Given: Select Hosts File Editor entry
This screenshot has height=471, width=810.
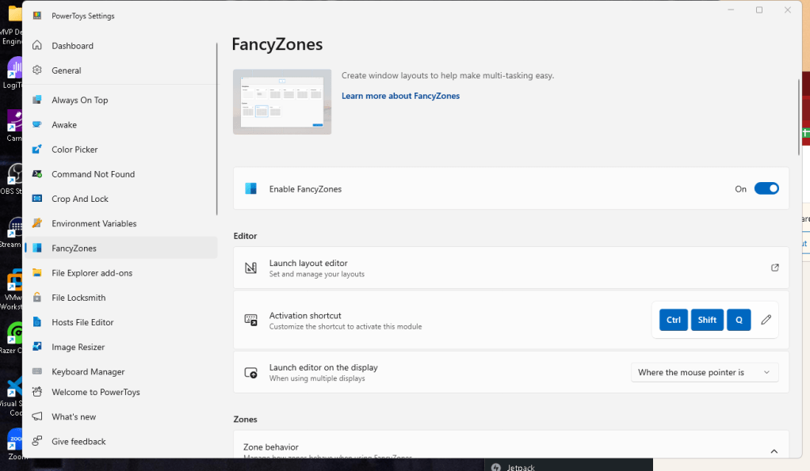Looking at the screenshot, I should click(x=121, y=322).
